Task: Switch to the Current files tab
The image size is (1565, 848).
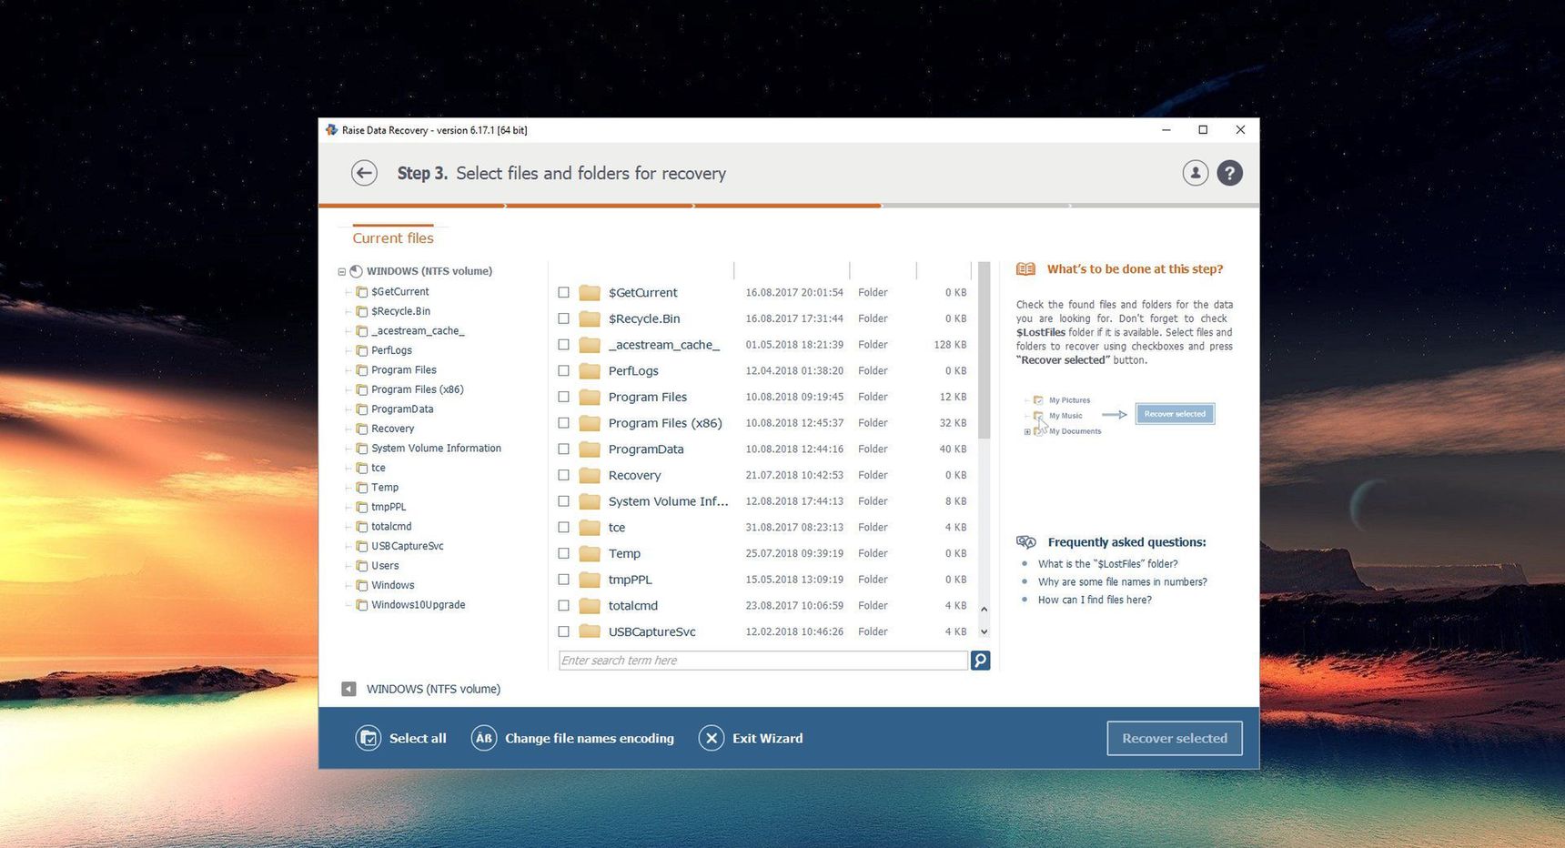Action: (x=393, y=237)
